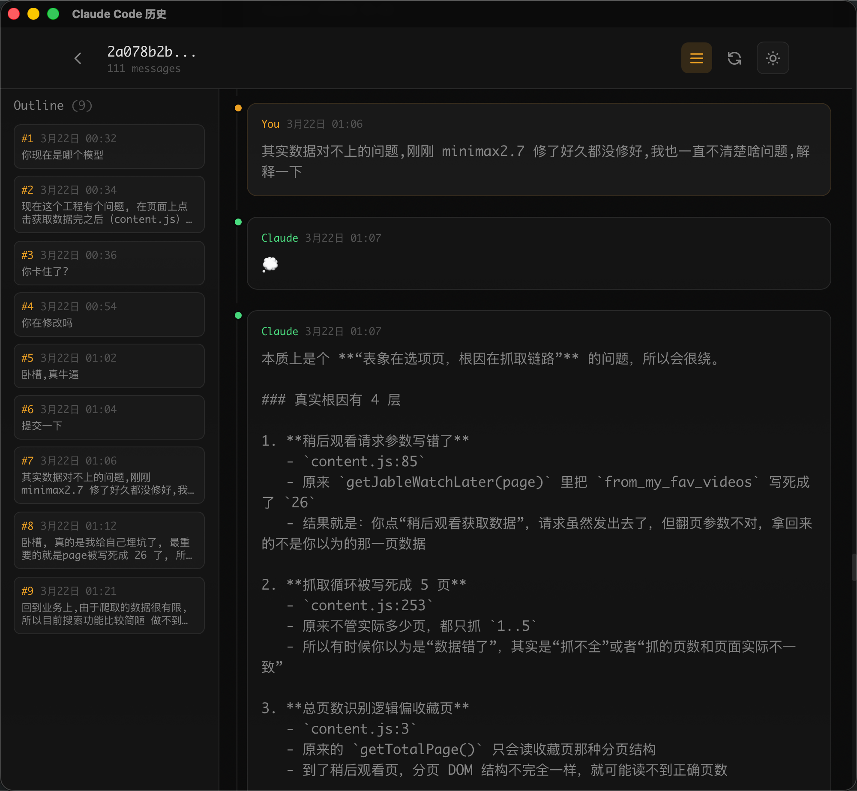Select outline item #2 about content.js
The image size is (857, 791).
[109, 204]
